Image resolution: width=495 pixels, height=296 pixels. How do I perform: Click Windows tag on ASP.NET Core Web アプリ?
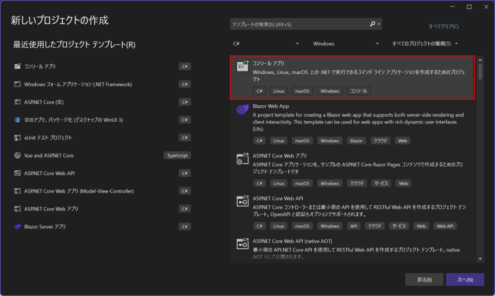click(x=330, y=183)
